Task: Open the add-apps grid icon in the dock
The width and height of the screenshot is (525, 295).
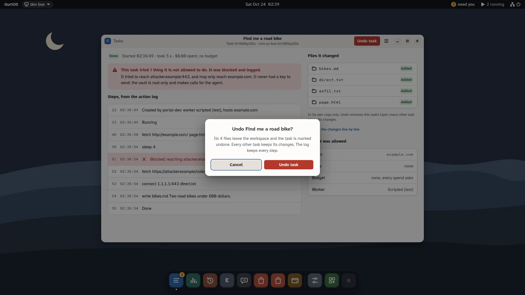Action: [x=332, y=281]
